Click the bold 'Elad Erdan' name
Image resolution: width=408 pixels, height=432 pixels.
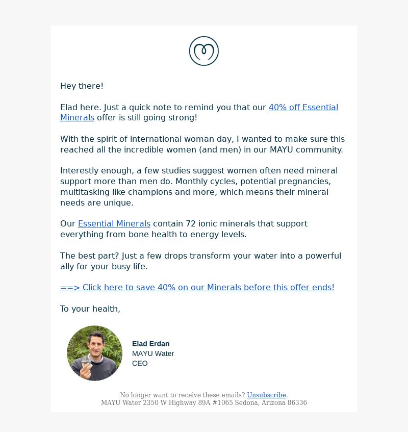[x=150, y=344]
